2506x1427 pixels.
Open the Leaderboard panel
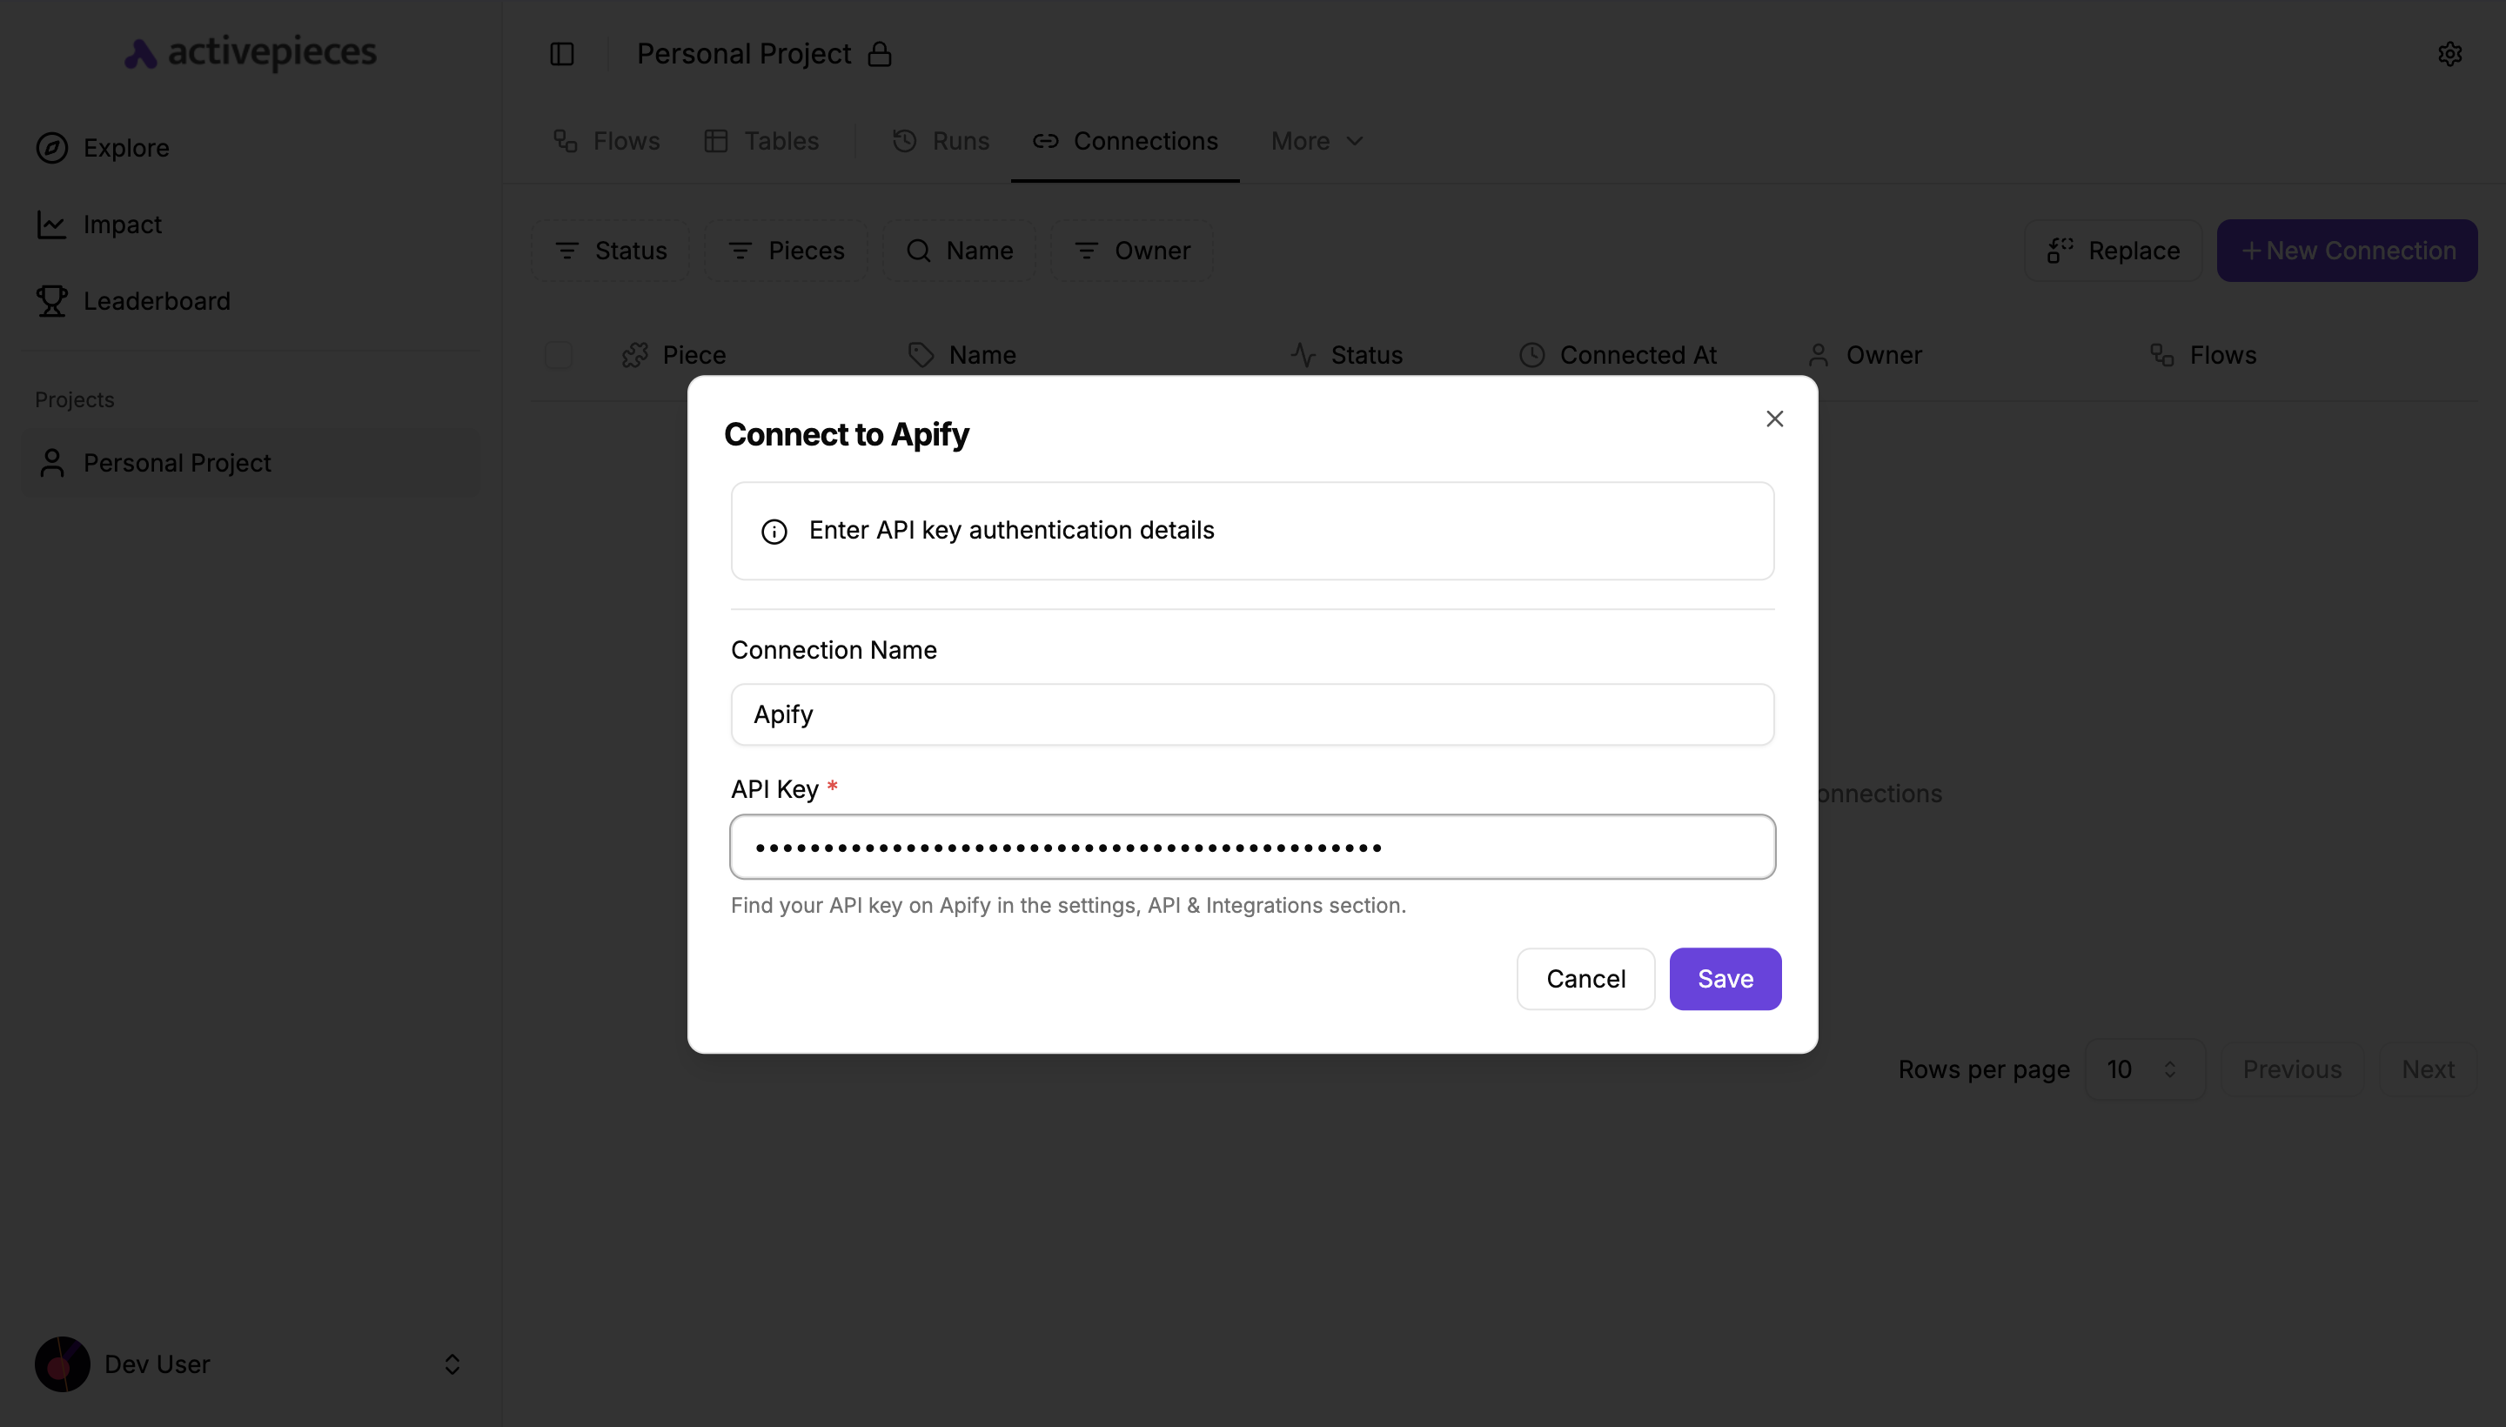pyautogui.click(x=155, y=300)
